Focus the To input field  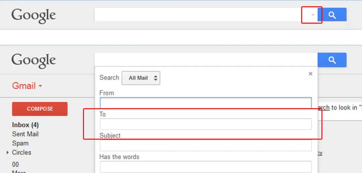(206, 124)
